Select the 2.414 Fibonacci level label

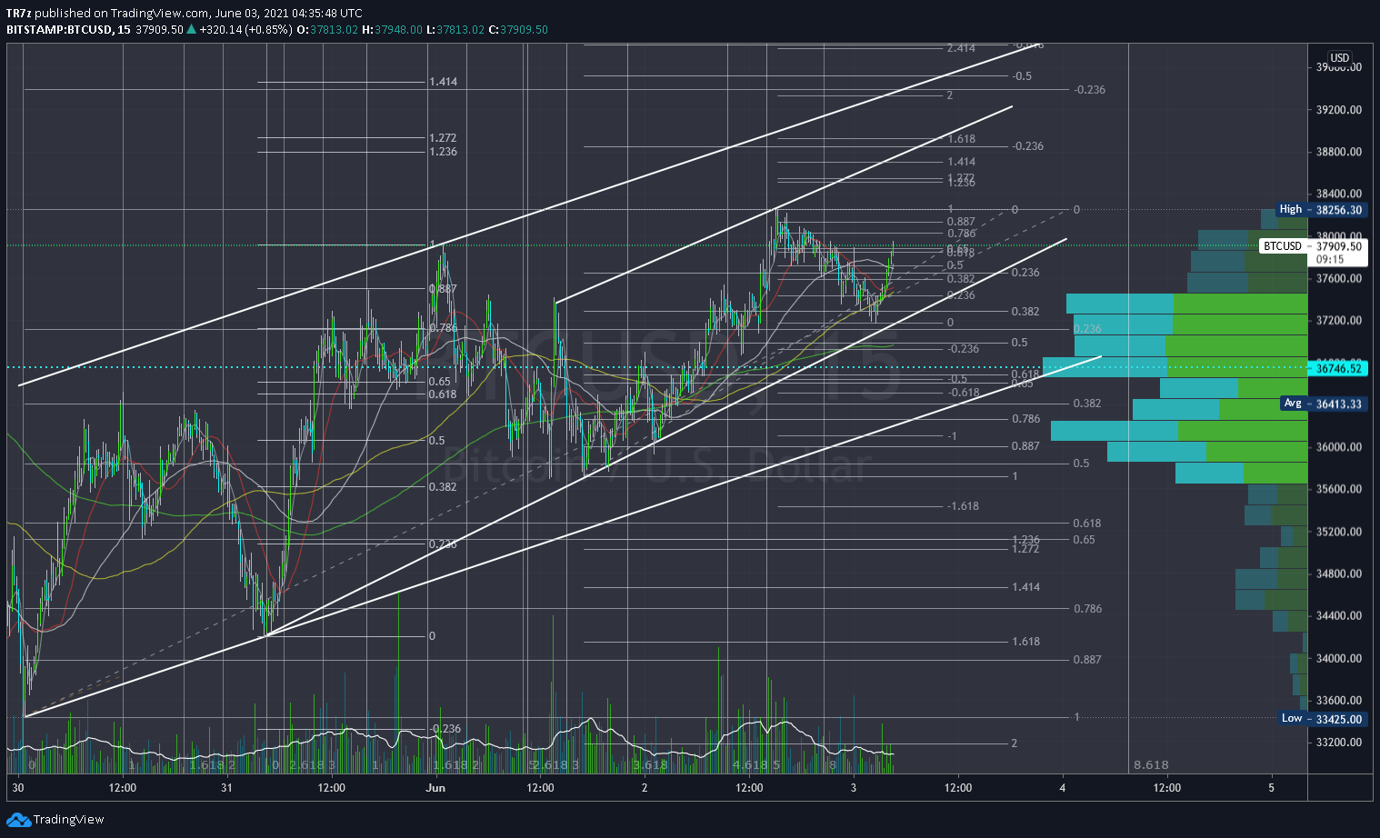point(961,48)
